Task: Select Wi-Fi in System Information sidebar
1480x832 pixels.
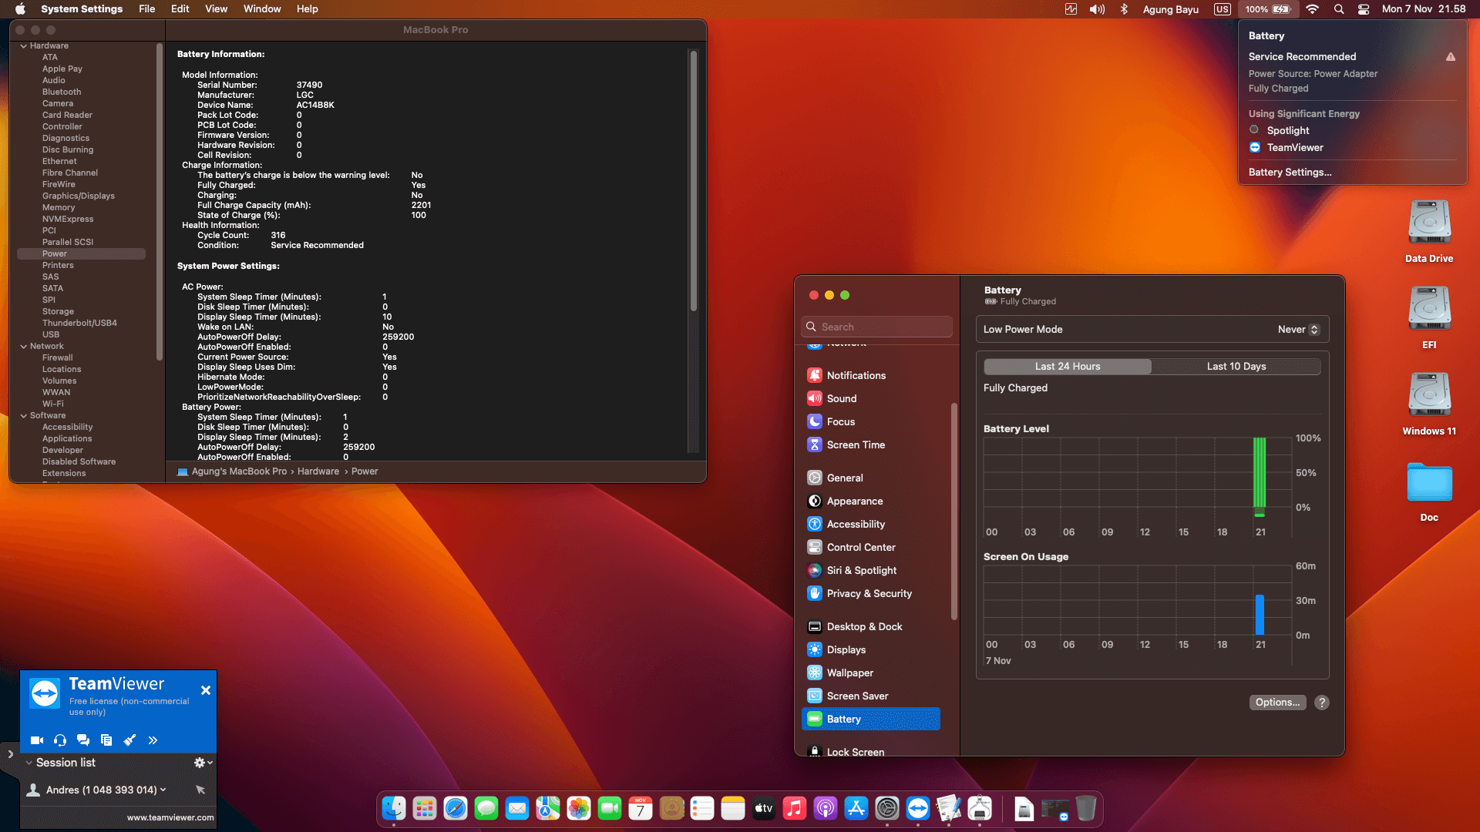Action: pos(53,404)
